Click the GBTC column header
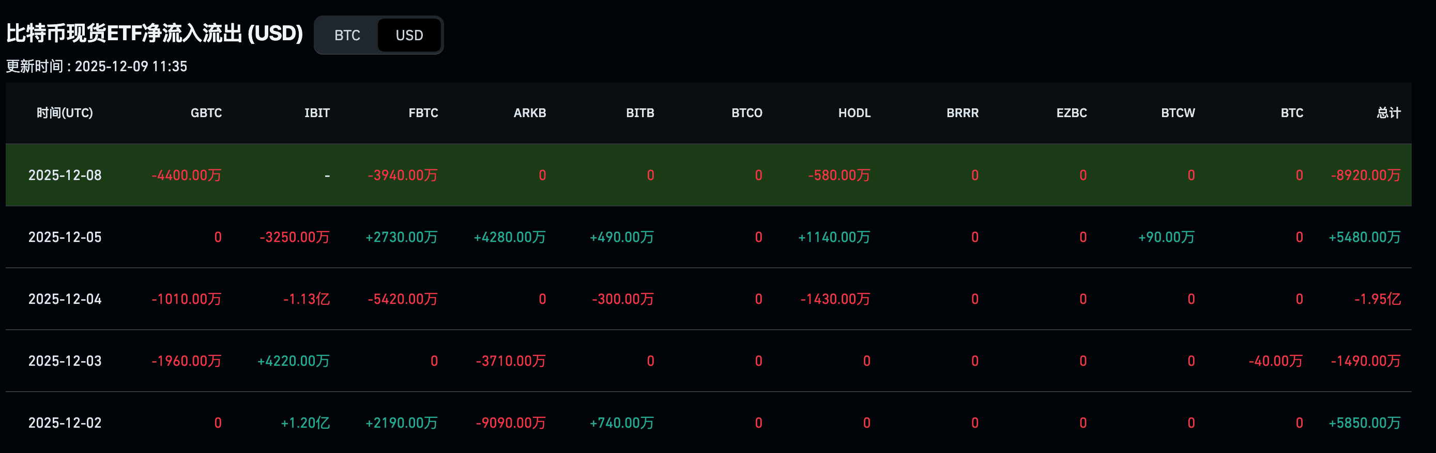This screenshot has height=453, width=1436. pyautogui.click(x=206, y=113)
